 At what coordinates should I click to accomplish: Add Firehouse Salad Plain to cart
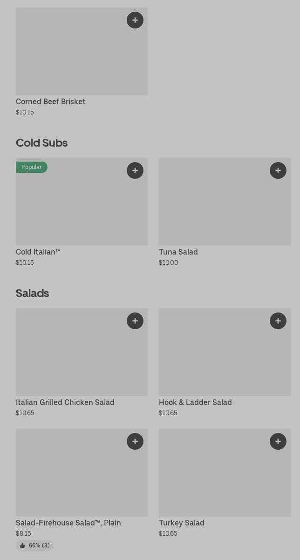pos(135,441)
